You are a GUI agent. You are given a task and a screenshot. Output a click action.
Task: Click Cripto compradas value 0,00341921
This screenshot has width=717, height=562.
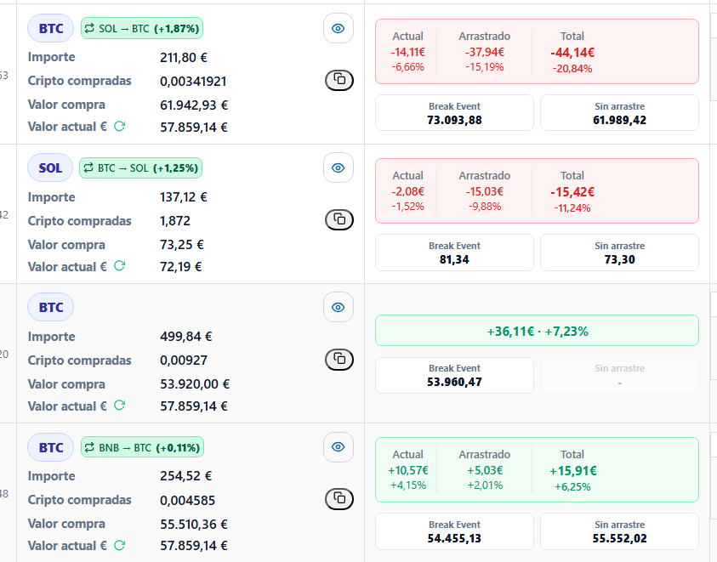[x=193, y=82]
